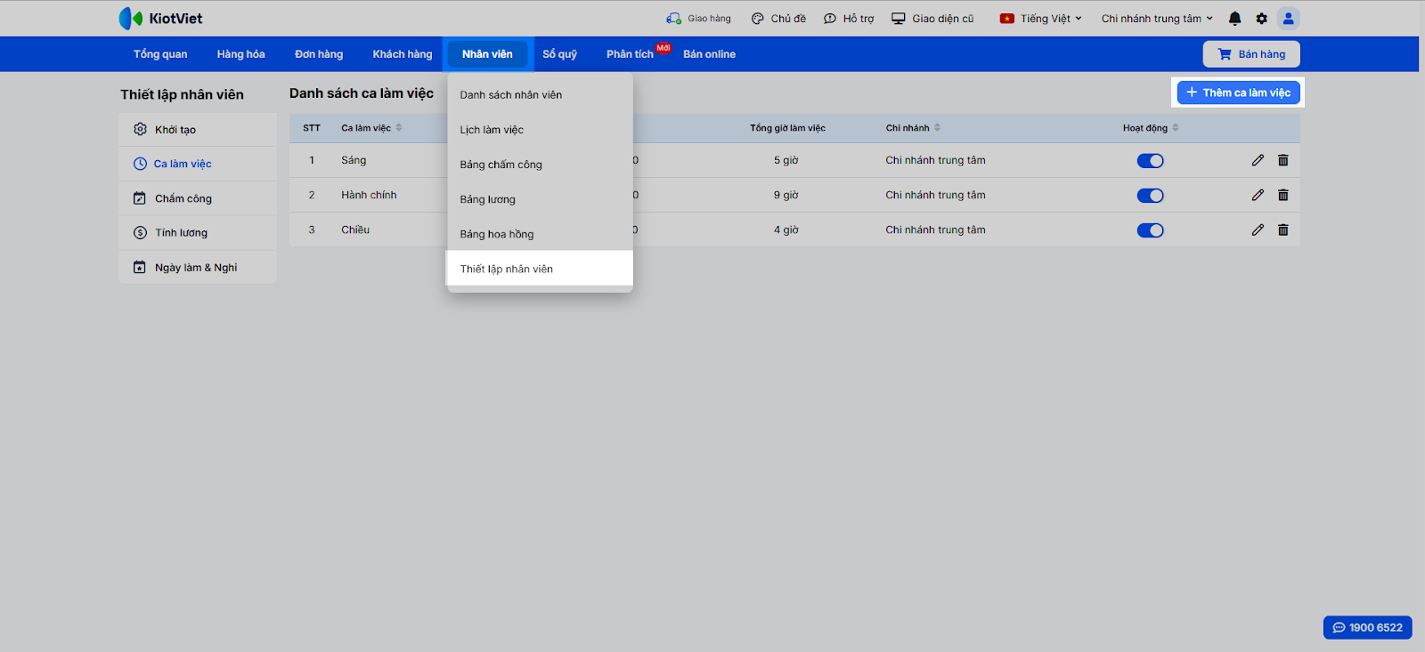This screenshot has width=1425, height=652.
Task: Sort by Hoạt động column arrows
Action: 1176,127
